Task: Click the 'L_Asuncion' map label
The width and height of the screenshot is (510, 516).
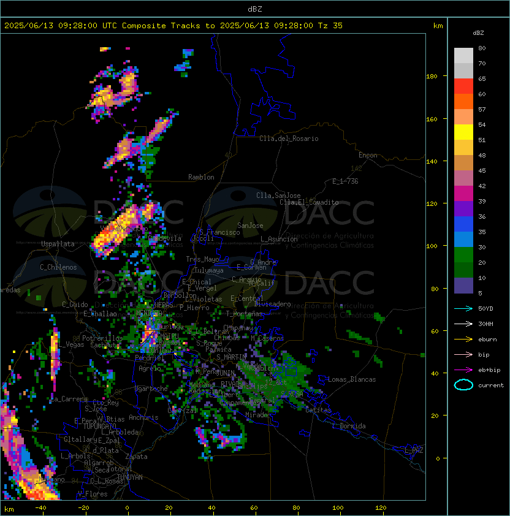Action: click(279, 239)
